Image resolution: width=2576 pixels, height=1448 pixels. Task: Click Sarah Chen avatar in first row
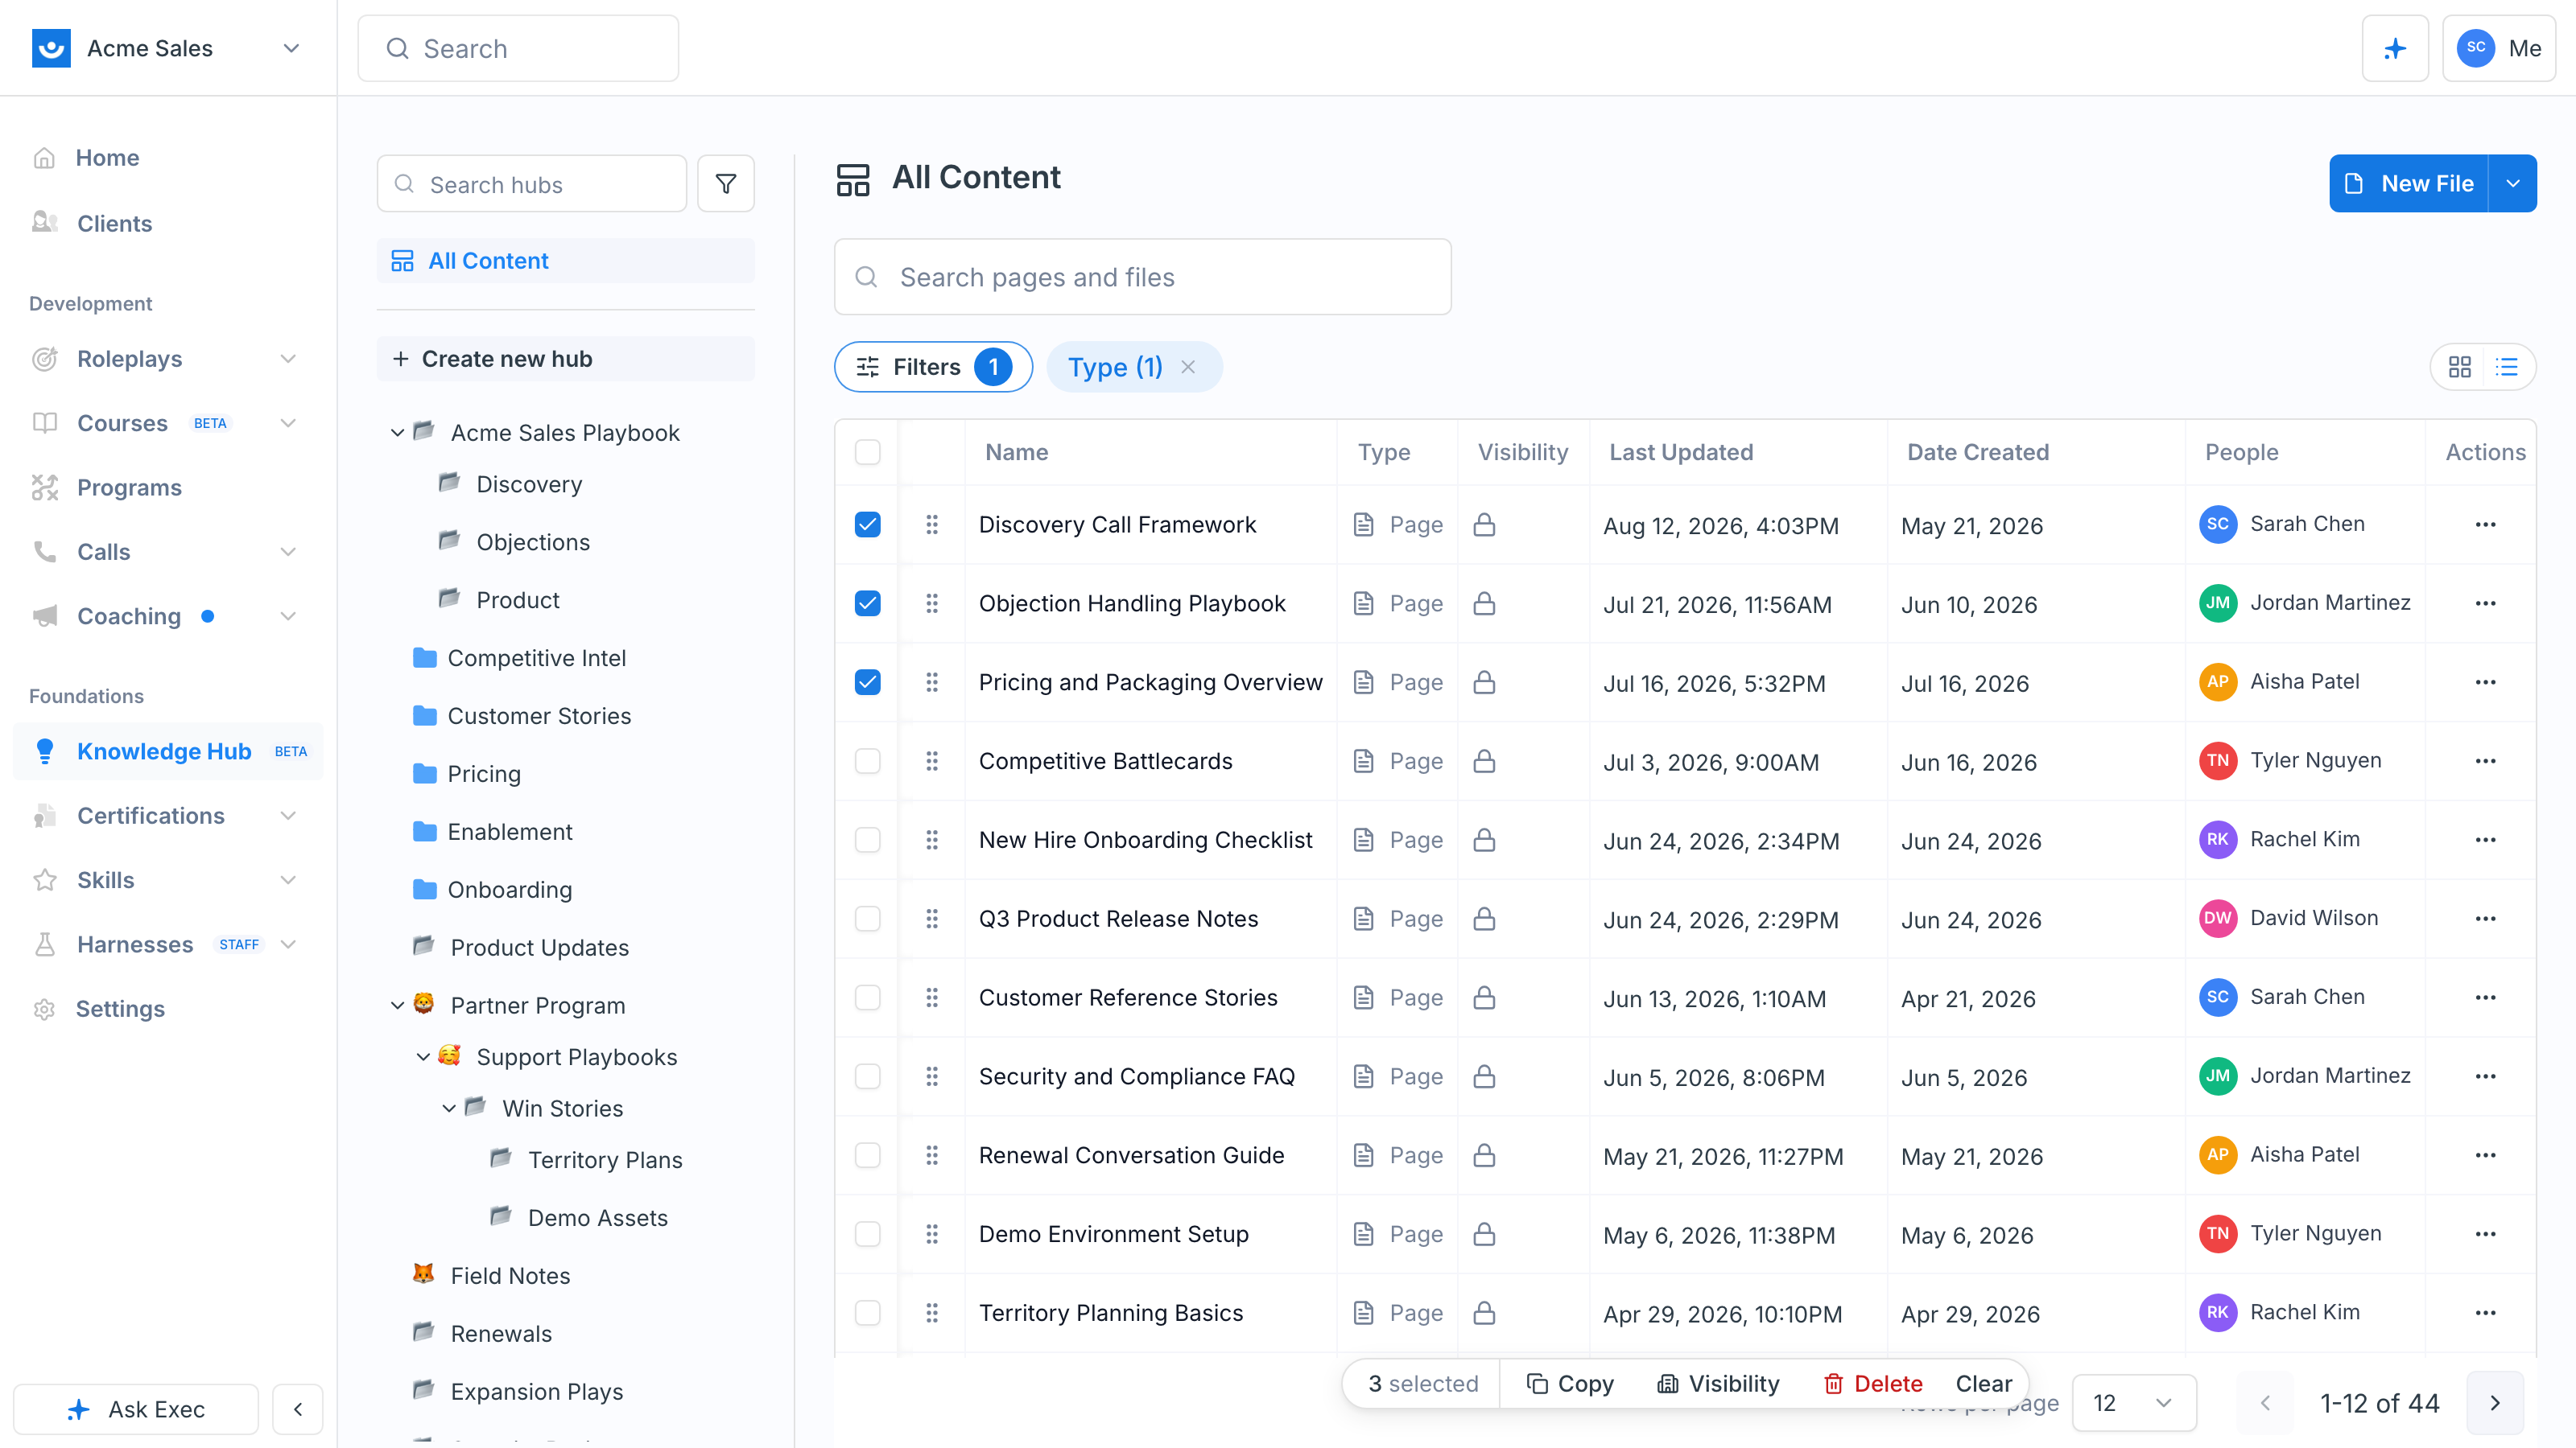point(2217,524)
